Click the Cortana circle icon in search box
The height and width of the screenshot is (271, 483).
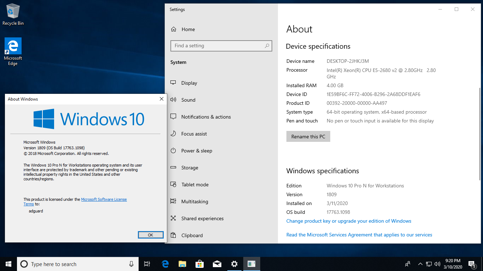click(24, 264)
